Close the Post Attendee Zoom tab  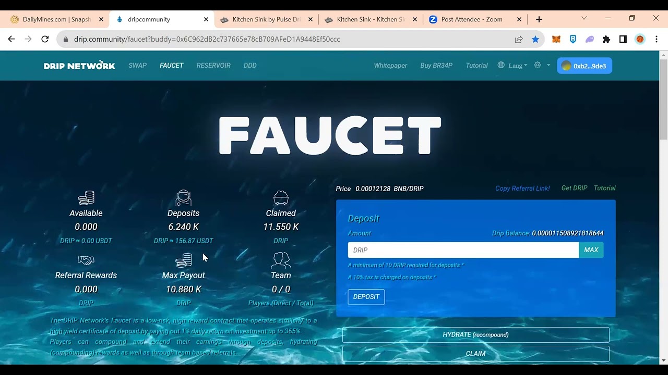pos(519,19)
